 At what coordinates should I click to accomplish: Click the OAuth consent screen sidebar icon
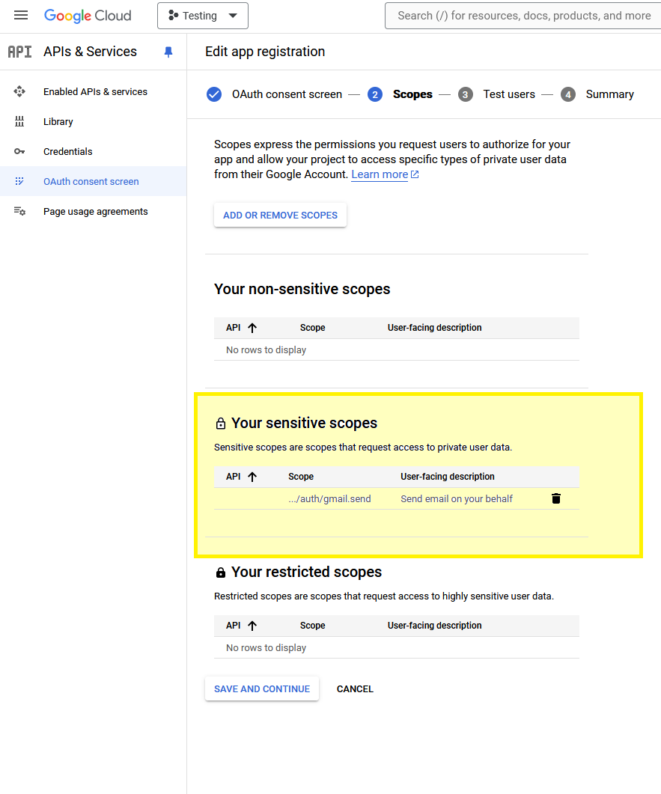pyautogui.click(x=19, y=181)
